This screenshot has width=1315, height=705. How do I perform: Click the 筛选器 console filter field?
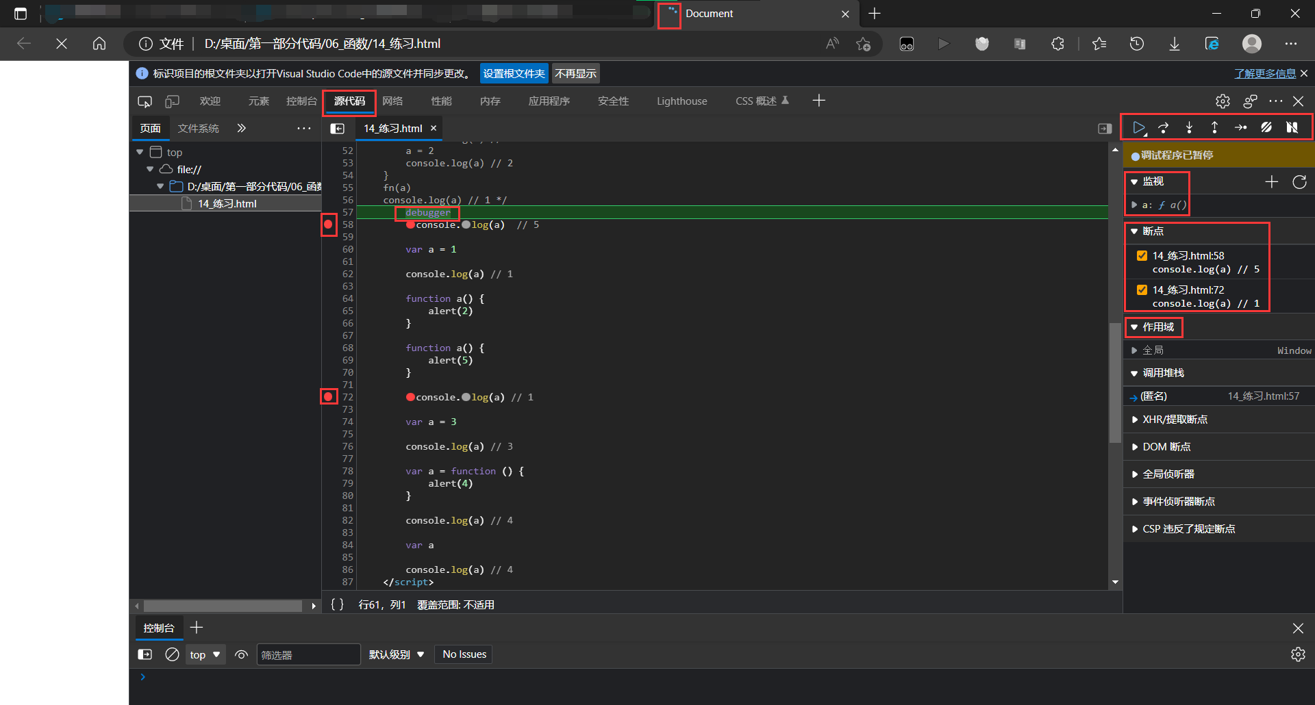pyautogui.click(x=308, y=654)
